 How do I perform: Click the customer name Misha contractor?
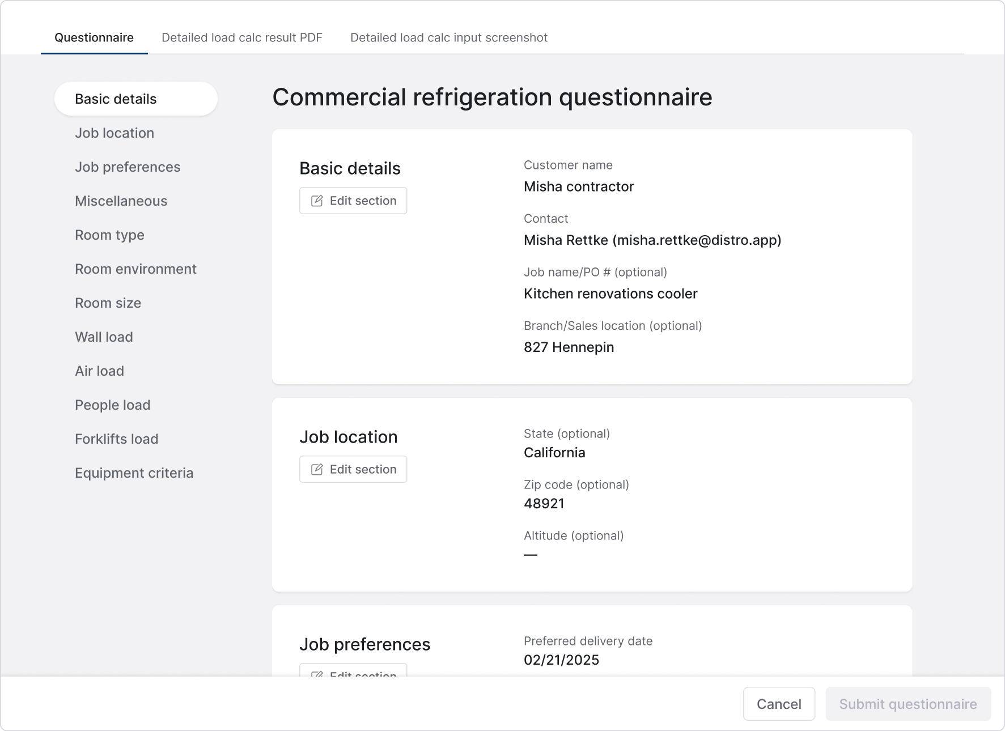pos(579,186)
